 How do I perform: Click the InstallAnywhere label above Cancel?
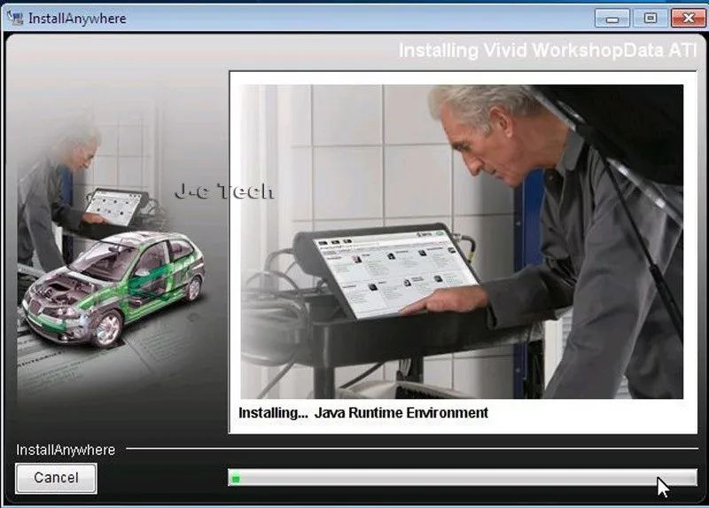[66, 449]
